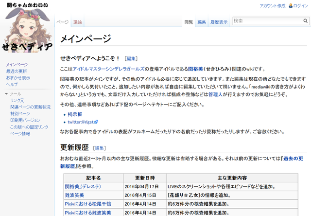
Task: Open the ヘルプ sidebar link
Action: (x=12, y=84)
